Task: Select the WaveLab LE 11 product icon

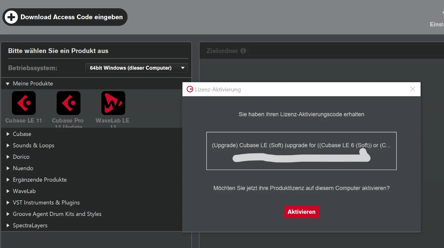Action: click(x=113, y=103)
